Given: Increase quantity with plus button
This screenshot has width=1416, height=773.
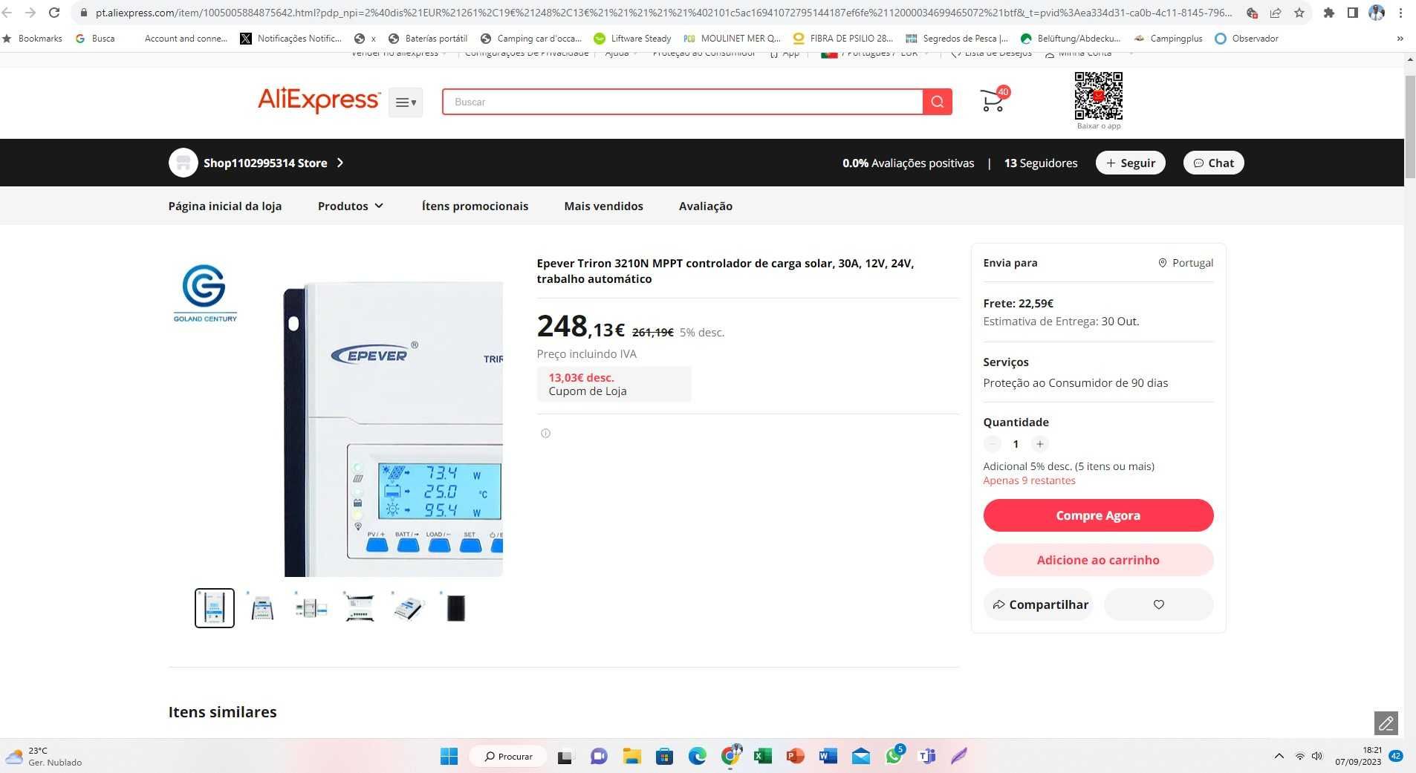Looking at the screenshot, I should [x=1040, y=444].
